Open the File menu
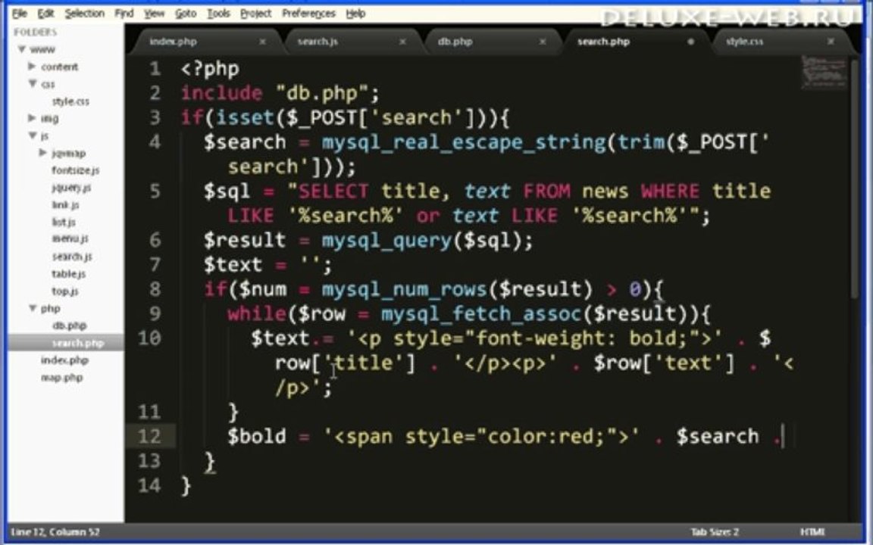This screenshot has height=545, width=873. click(20, 14)
